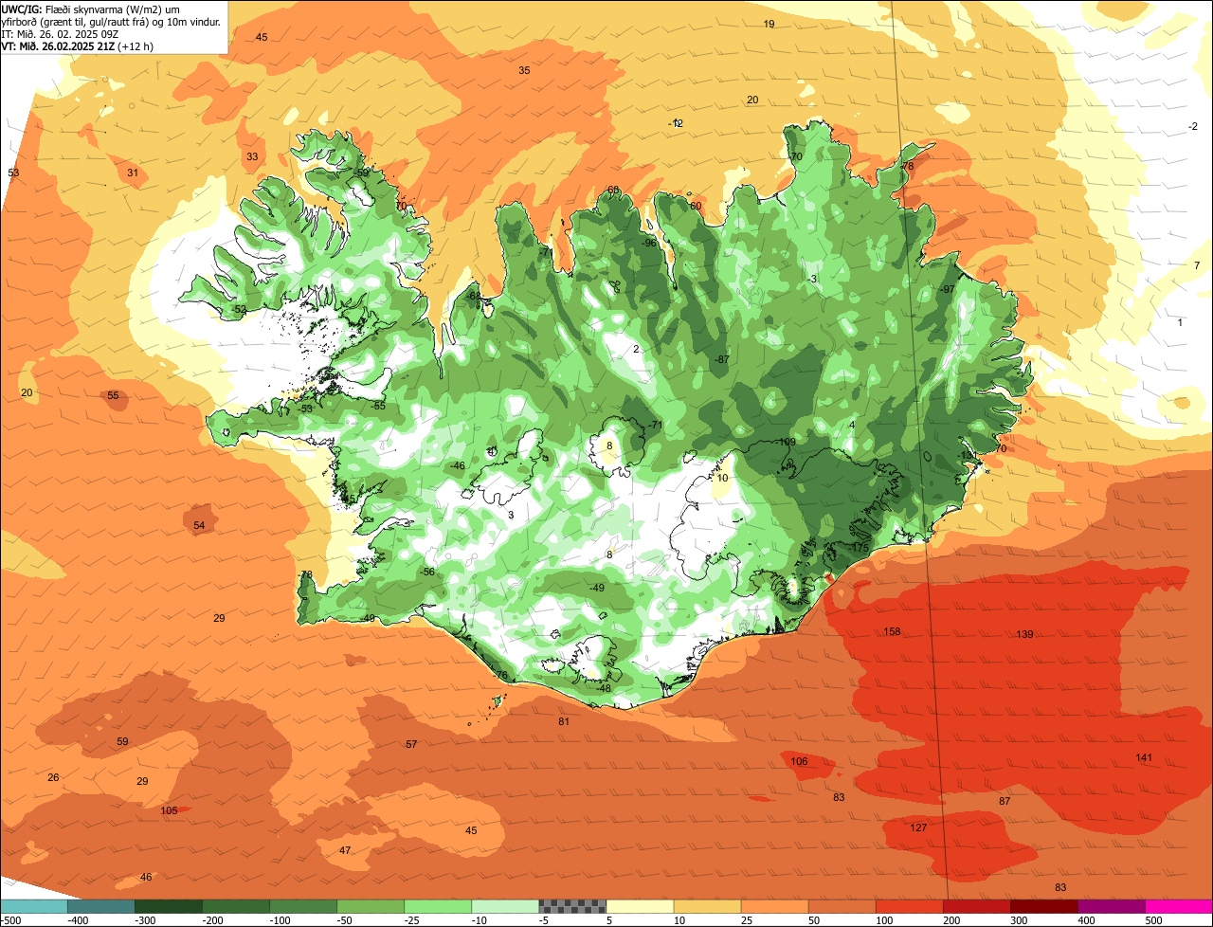Click the map value '-87' in central north Iceland
Screen dimensions: 1213x927
[722, 360]
